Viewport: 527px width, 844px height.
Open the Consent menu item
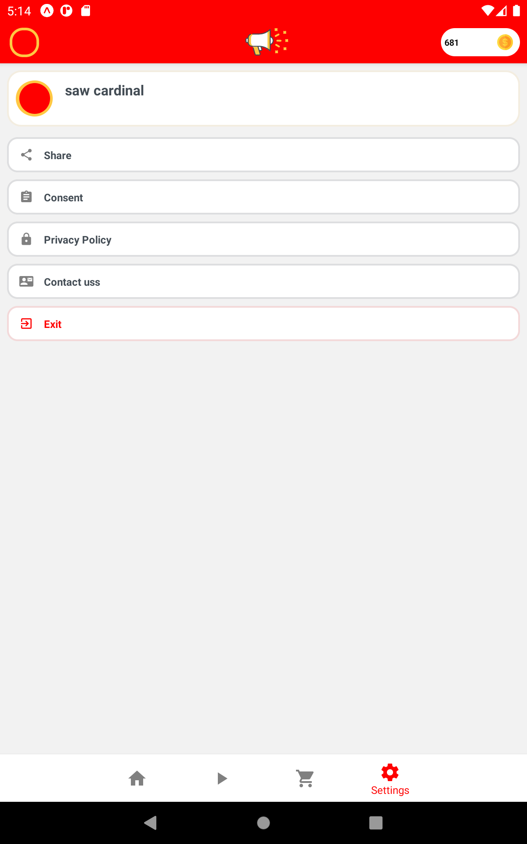coord(263,197)
